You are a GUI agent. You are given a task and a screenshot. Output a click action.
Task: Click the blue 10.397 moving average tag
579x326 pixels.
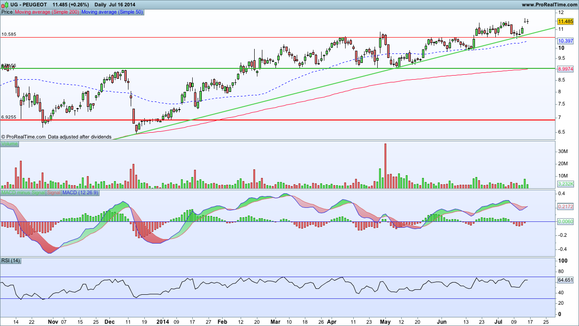[565, 41]
